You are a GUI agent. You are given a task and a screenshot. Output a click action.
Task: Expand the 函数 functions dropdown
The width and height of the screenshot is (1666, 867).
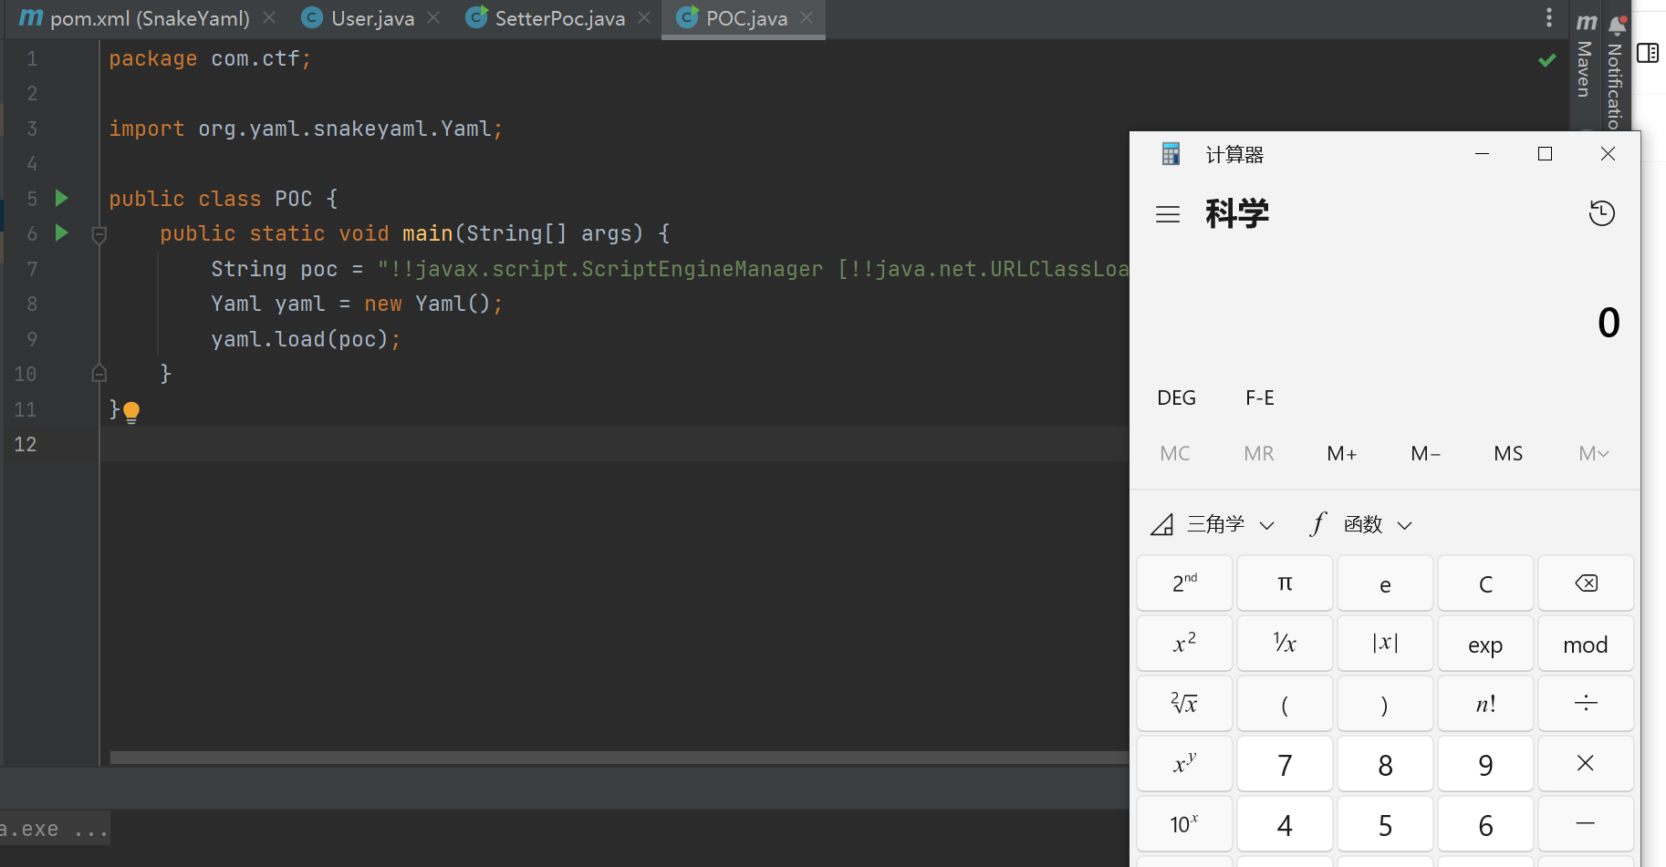pos(1361,524)
